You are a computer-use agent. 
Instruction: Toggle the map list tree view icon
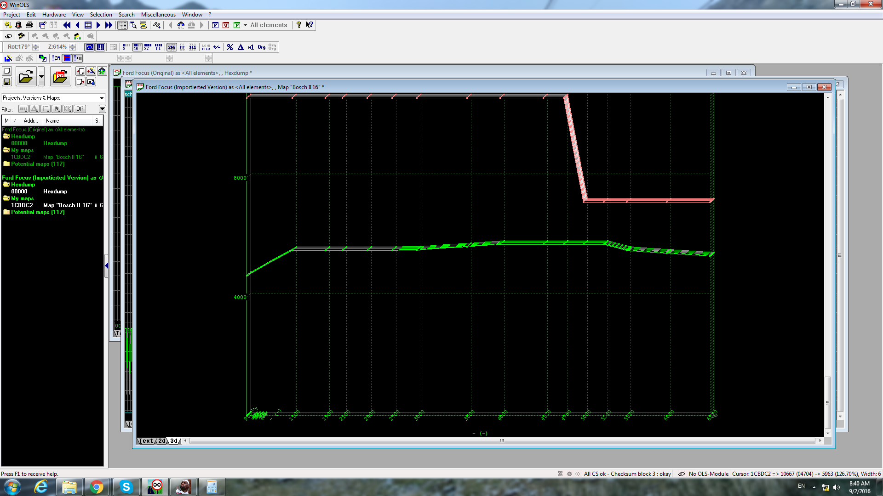tap(122, 25)
